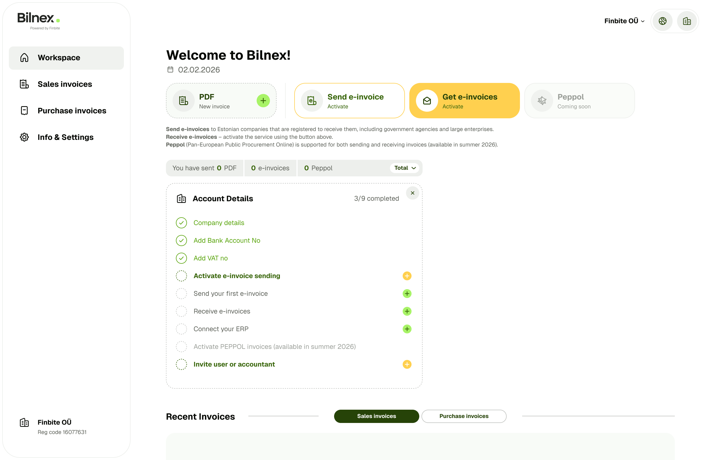708x460 pixels.
Task: Open Sales invoices in the sidebar
Action: (x=65, y=84)
